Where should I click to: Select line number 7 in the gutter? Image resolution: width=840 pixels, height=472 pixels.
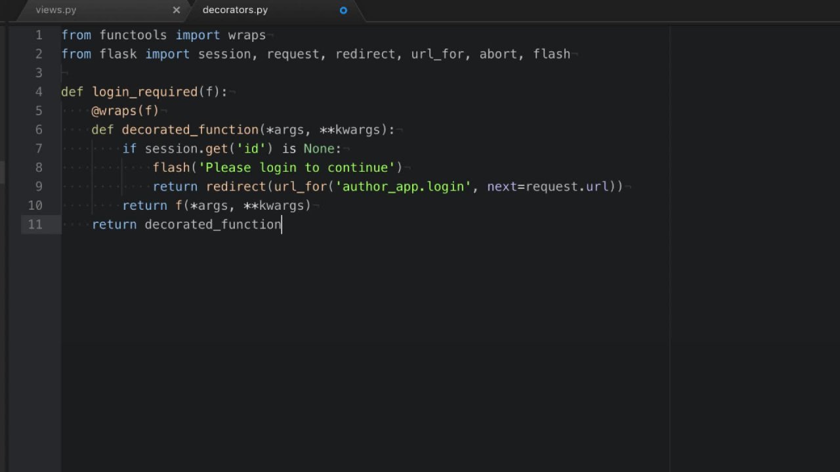(38, 149)
